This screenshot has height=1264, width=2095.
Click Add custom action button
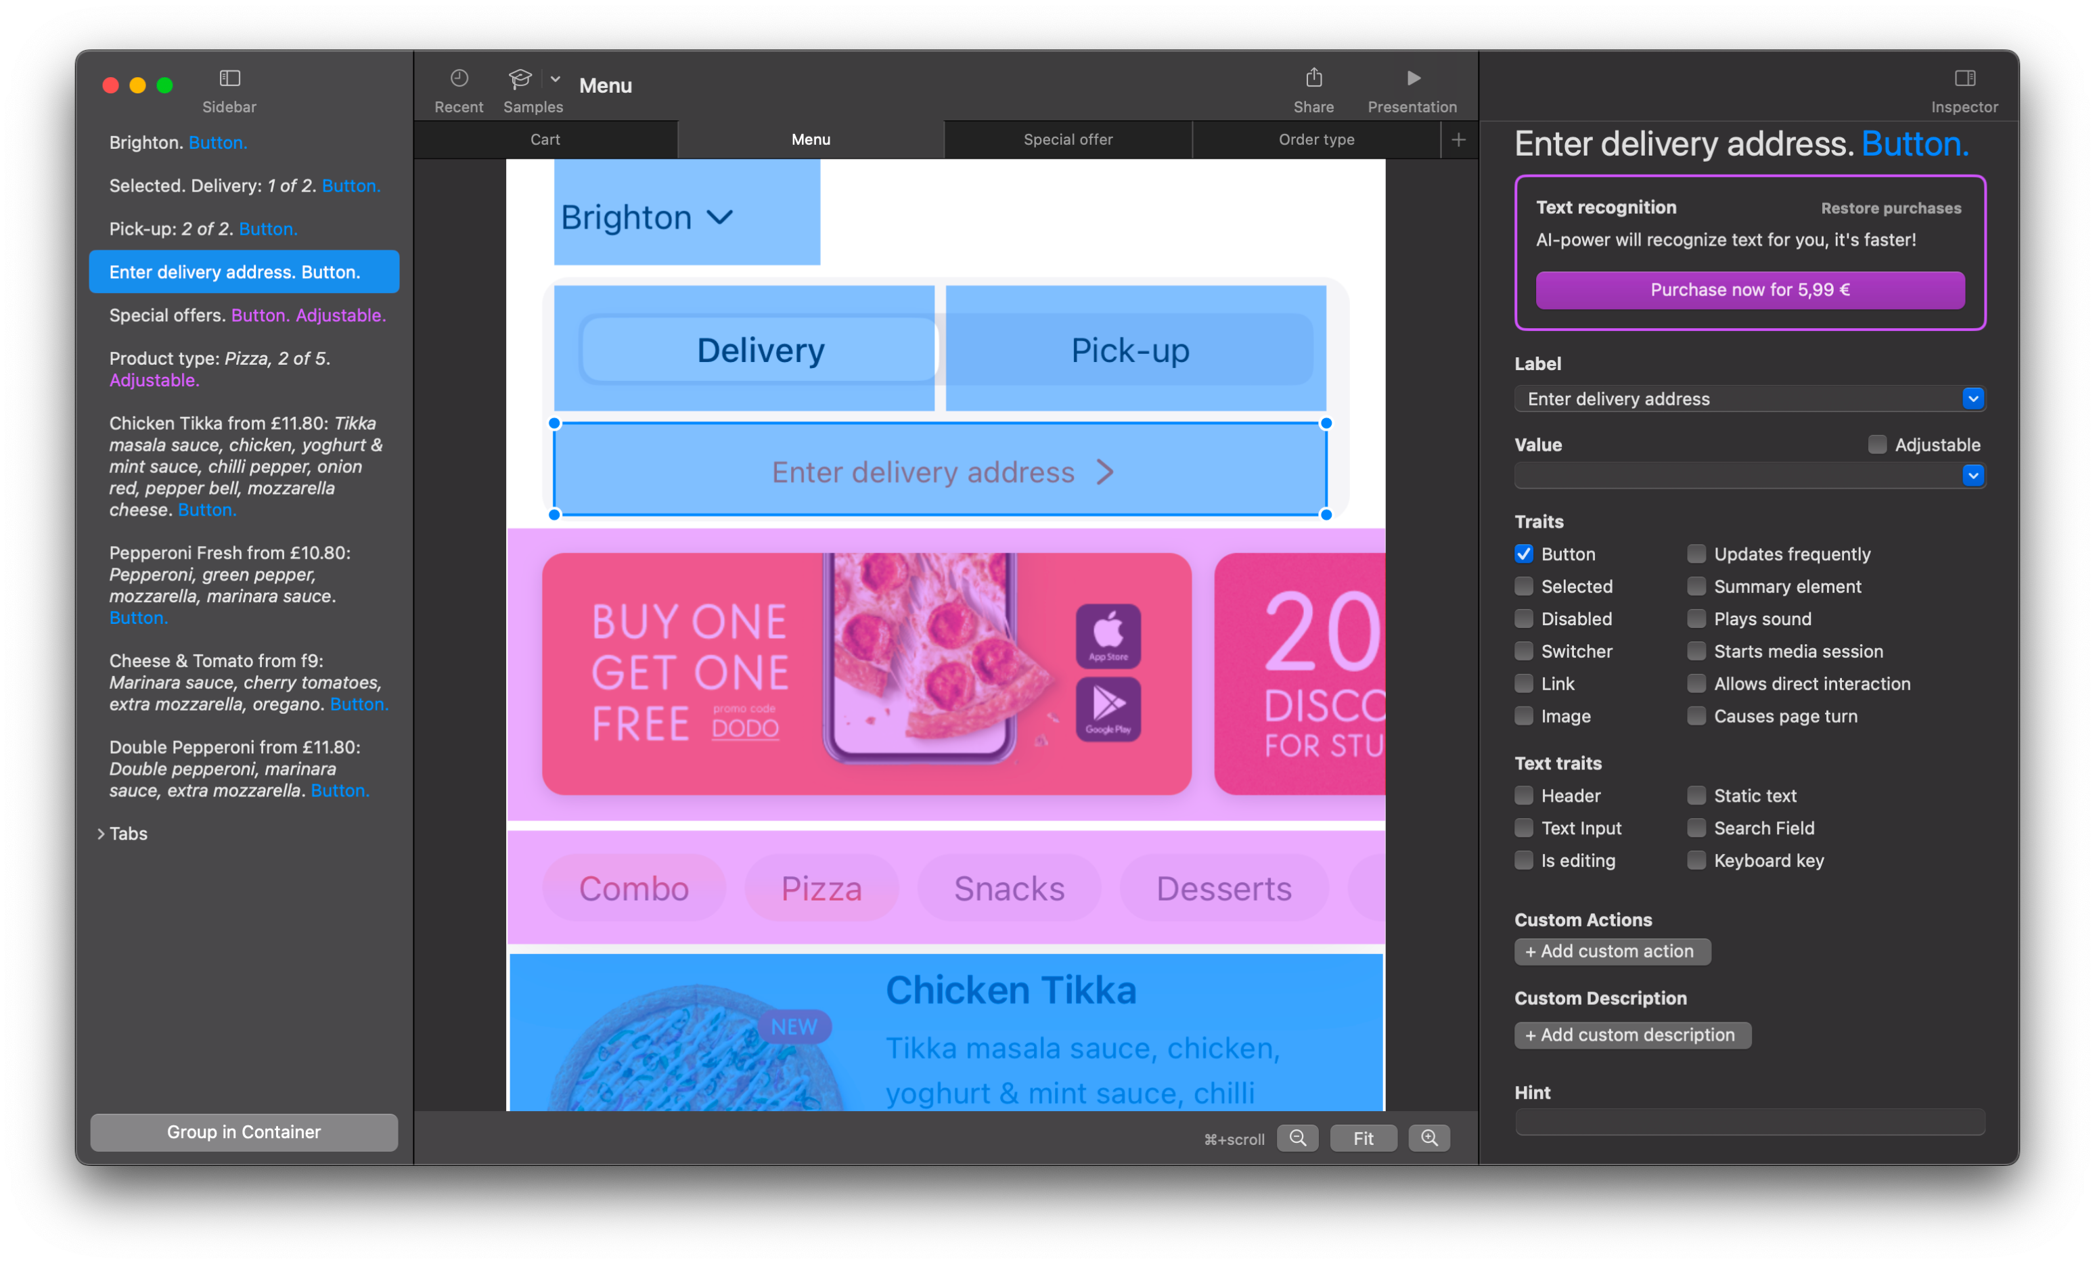pyautogui.click(x=1612, y=951)
